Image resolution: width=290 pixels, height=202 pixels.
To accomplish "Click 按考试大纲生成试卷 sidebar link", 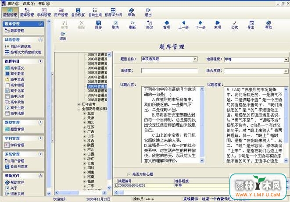I will point(23,52).
